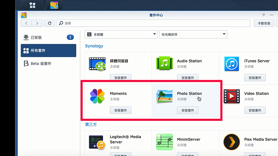Install iTunes Server package
278x156 pixels.
255,77
